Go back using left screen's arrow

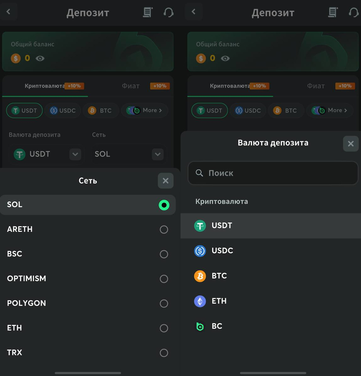(x=8, y=12)
